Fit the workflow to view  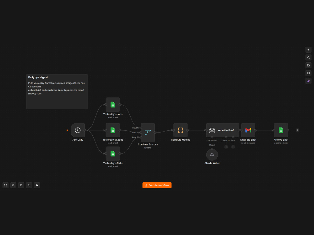point(6,185)
